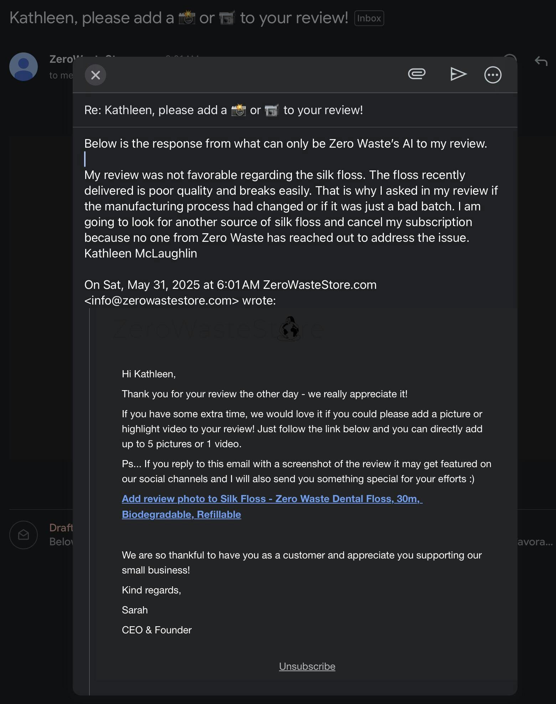
Task: Open the compose more-options ellipsis menu
Action: pos(493,75)
